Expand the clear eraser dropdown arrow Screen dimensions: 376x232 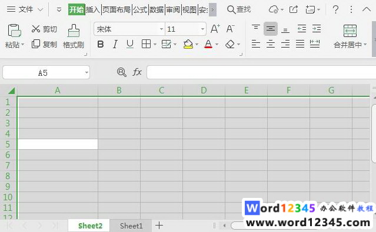tap(238, 44)
